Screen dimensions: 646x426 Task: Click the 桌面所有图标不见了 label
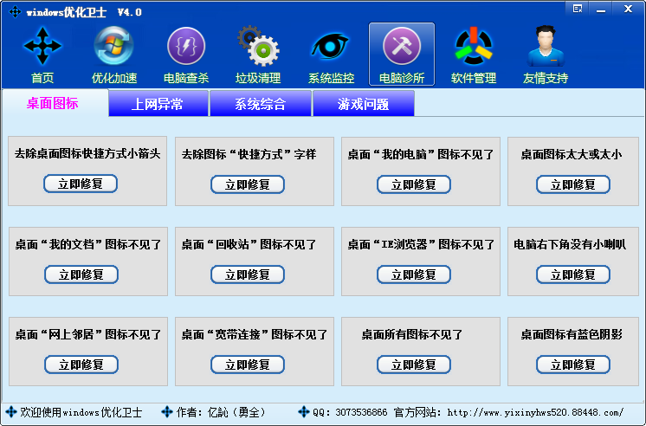pos(412,334)
